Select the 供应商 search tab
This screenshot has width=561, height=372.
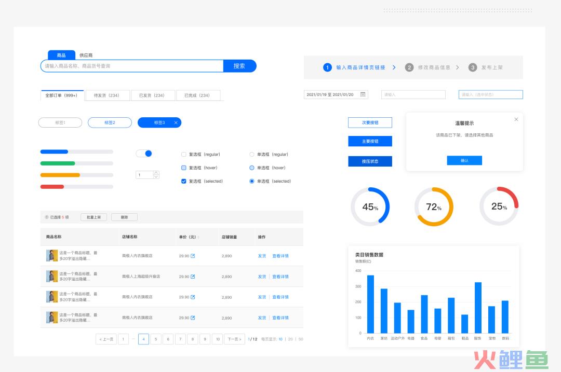point(86,56)
